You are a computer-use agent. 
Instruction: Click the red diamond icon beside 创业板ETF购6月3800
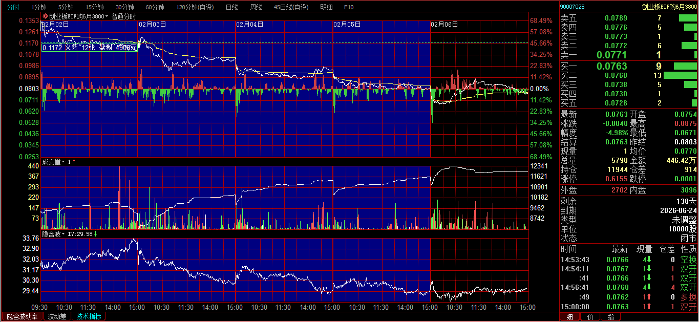(x=45, y=16)
